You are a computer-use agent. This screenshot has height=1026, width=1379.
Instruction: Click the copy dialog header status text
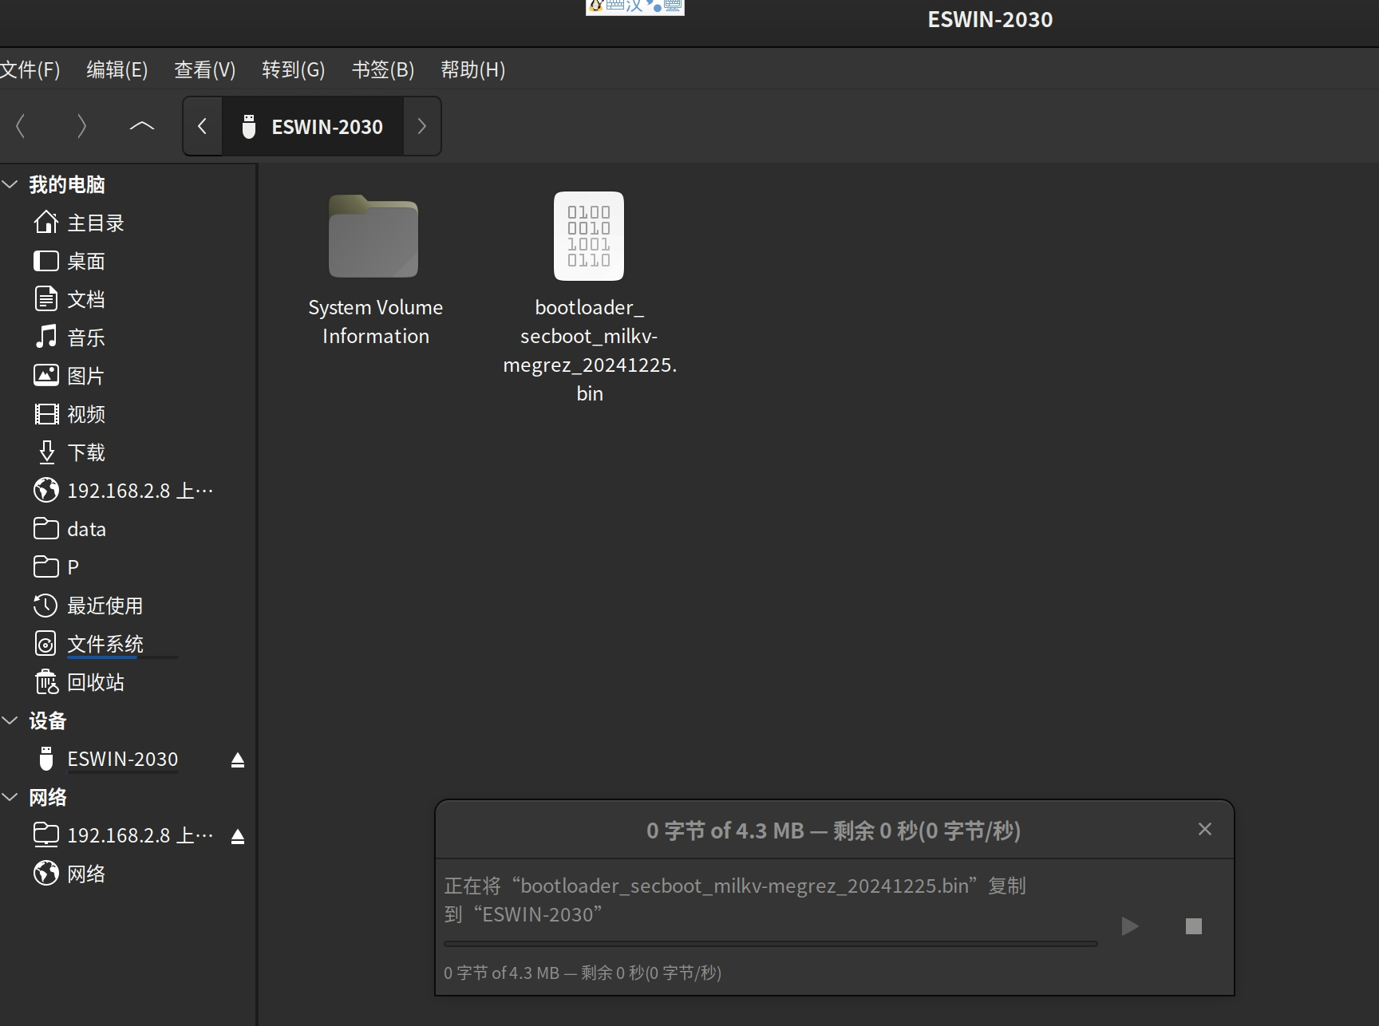833,831
